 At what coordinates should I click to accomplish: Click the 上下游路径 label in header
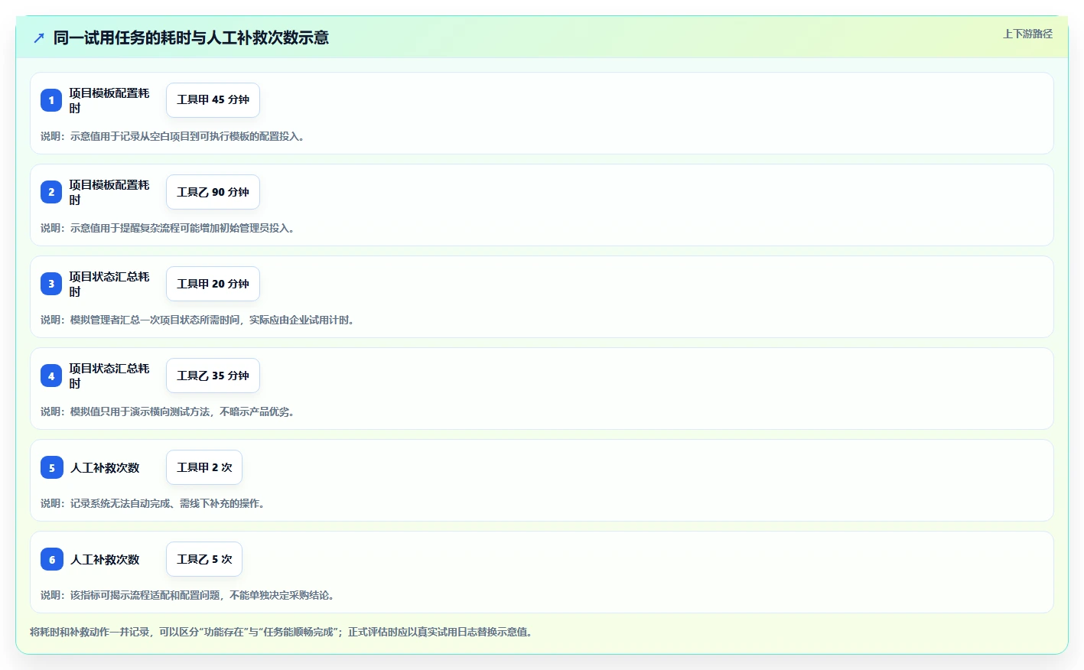1027,34
